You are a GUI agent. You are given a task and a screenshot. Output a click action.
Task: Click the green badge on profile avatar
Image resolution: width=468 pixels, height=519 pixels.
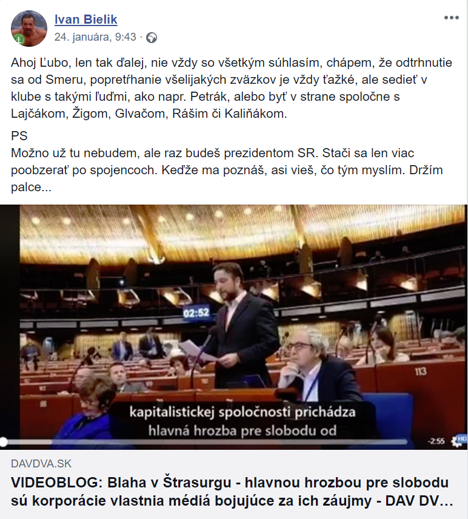click(x=19, y=39)
